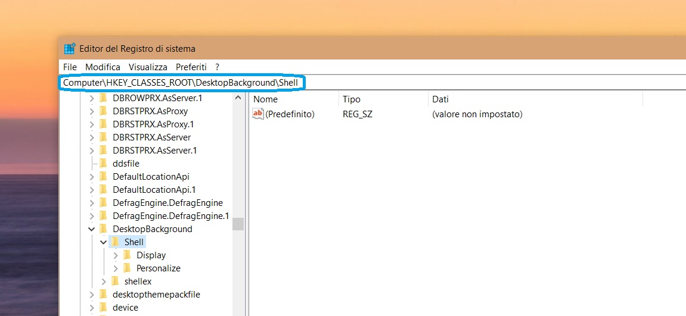Expand the Display subkey
The width and height of the screenshot is (686, 316).
[116, 255]
